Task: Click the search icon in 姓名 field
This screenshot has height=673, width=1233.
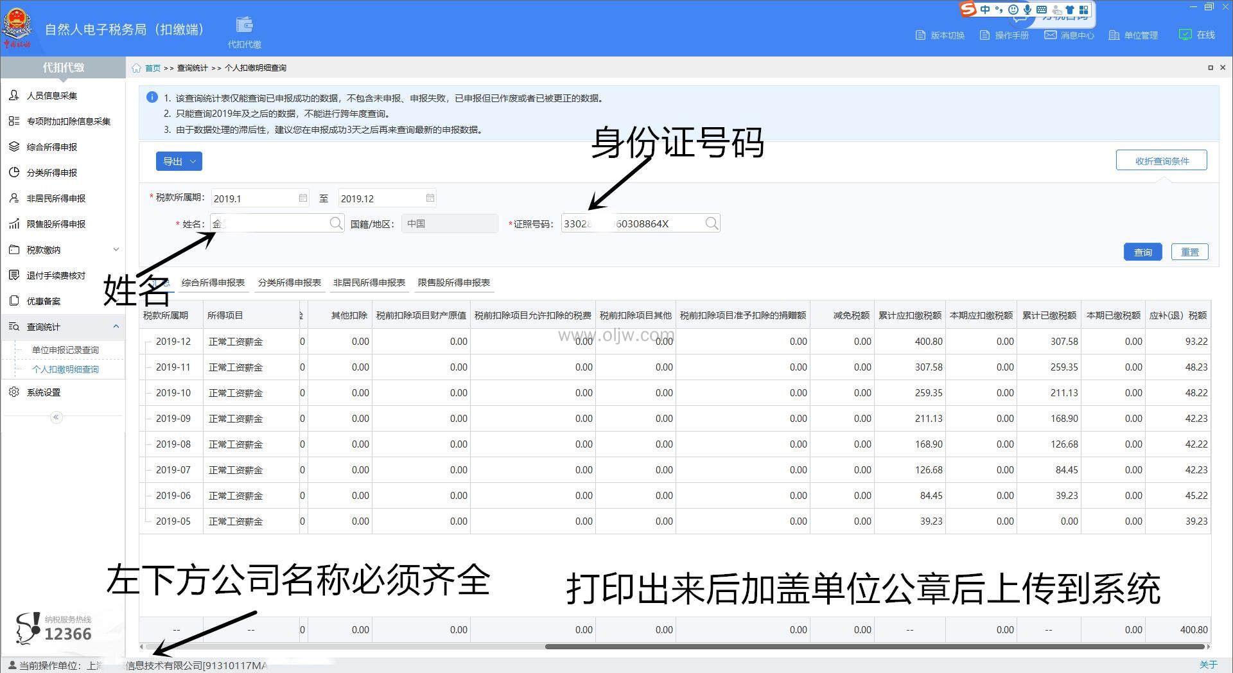Action: [336, 223]
